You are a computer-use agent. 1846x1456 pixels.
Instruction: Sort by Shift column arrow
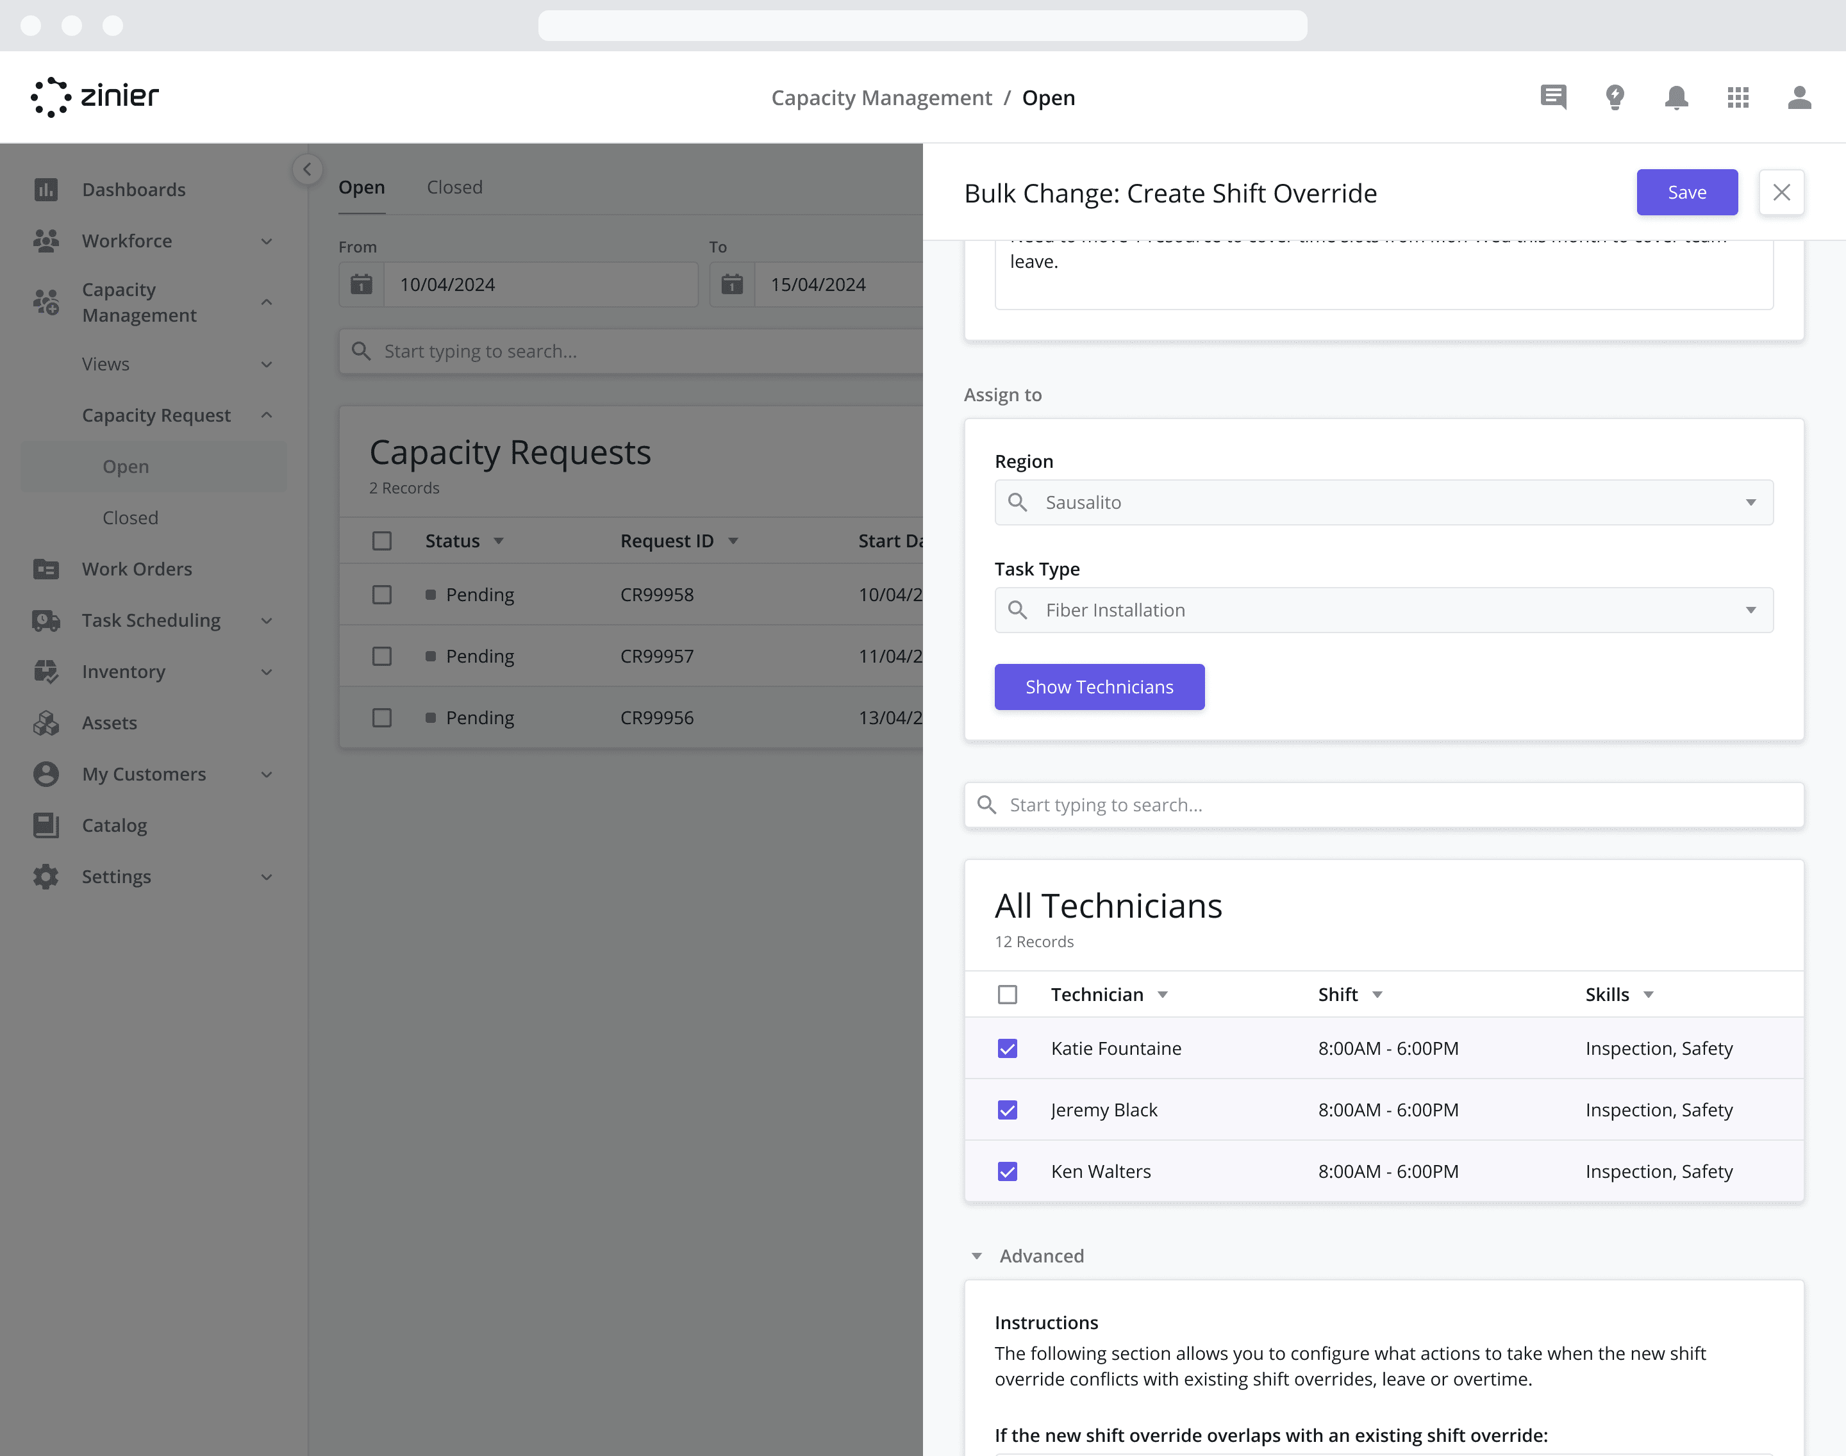pos(1377,995)
